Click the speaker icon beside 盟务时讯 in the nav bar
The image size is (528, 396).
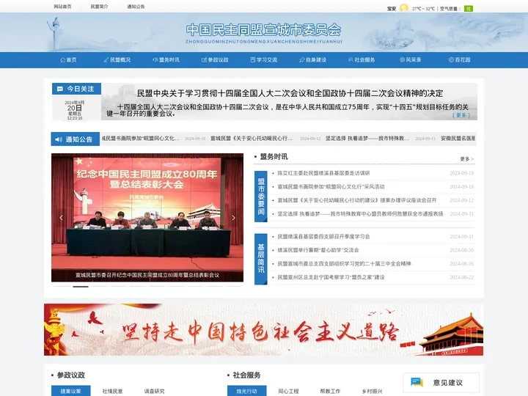(x=155, y=60)
